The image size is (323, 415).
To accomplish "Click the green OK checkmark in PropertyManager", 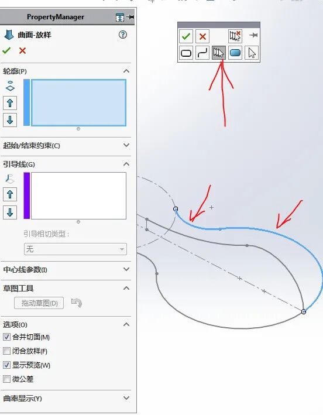I will pos(6,50).
